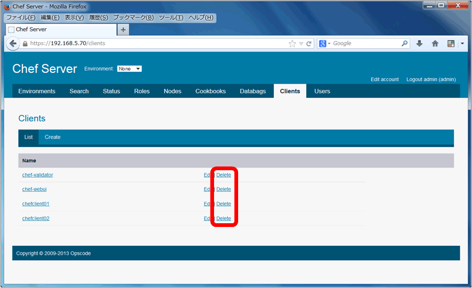Viewport: 472px width, 288px height.
Task: Close the Firefox window
Action: (x=458, y=5)
